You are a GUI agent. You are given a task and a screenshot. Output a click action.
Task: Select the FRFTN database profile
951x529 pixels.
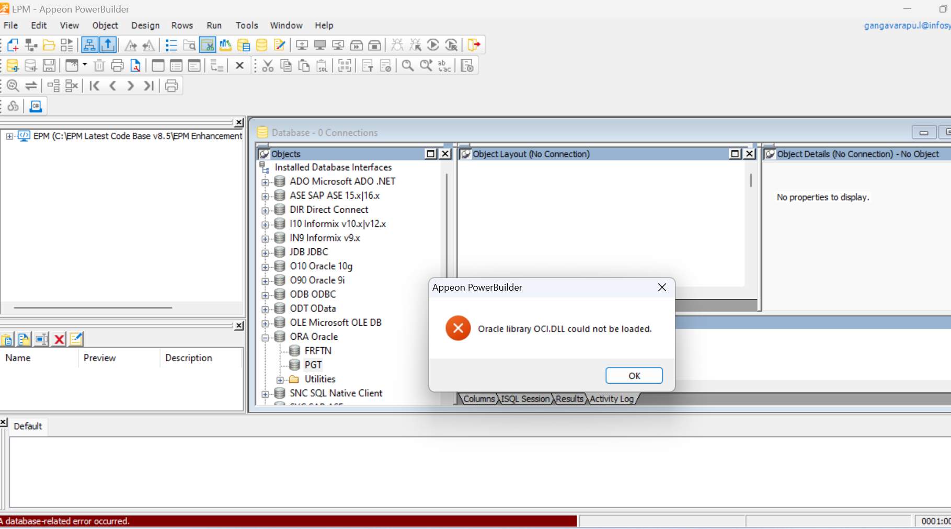coord(317,351)
